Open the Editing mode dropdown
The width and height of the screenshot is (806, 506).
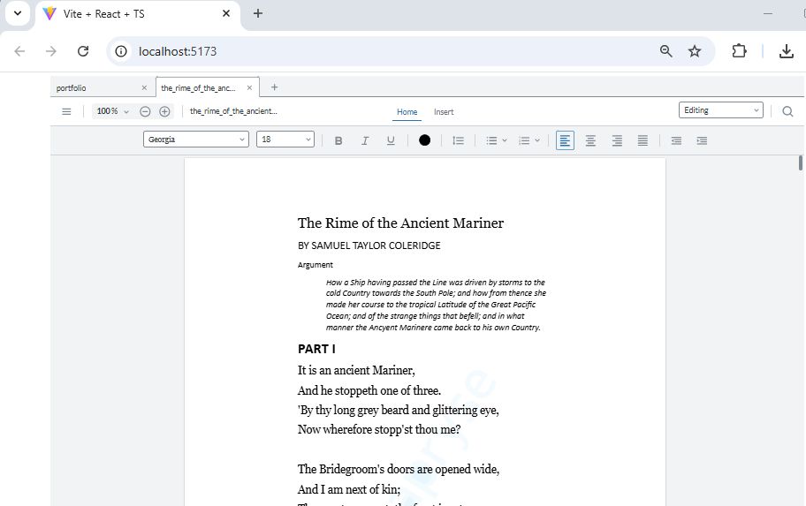(x=720, y=110)
